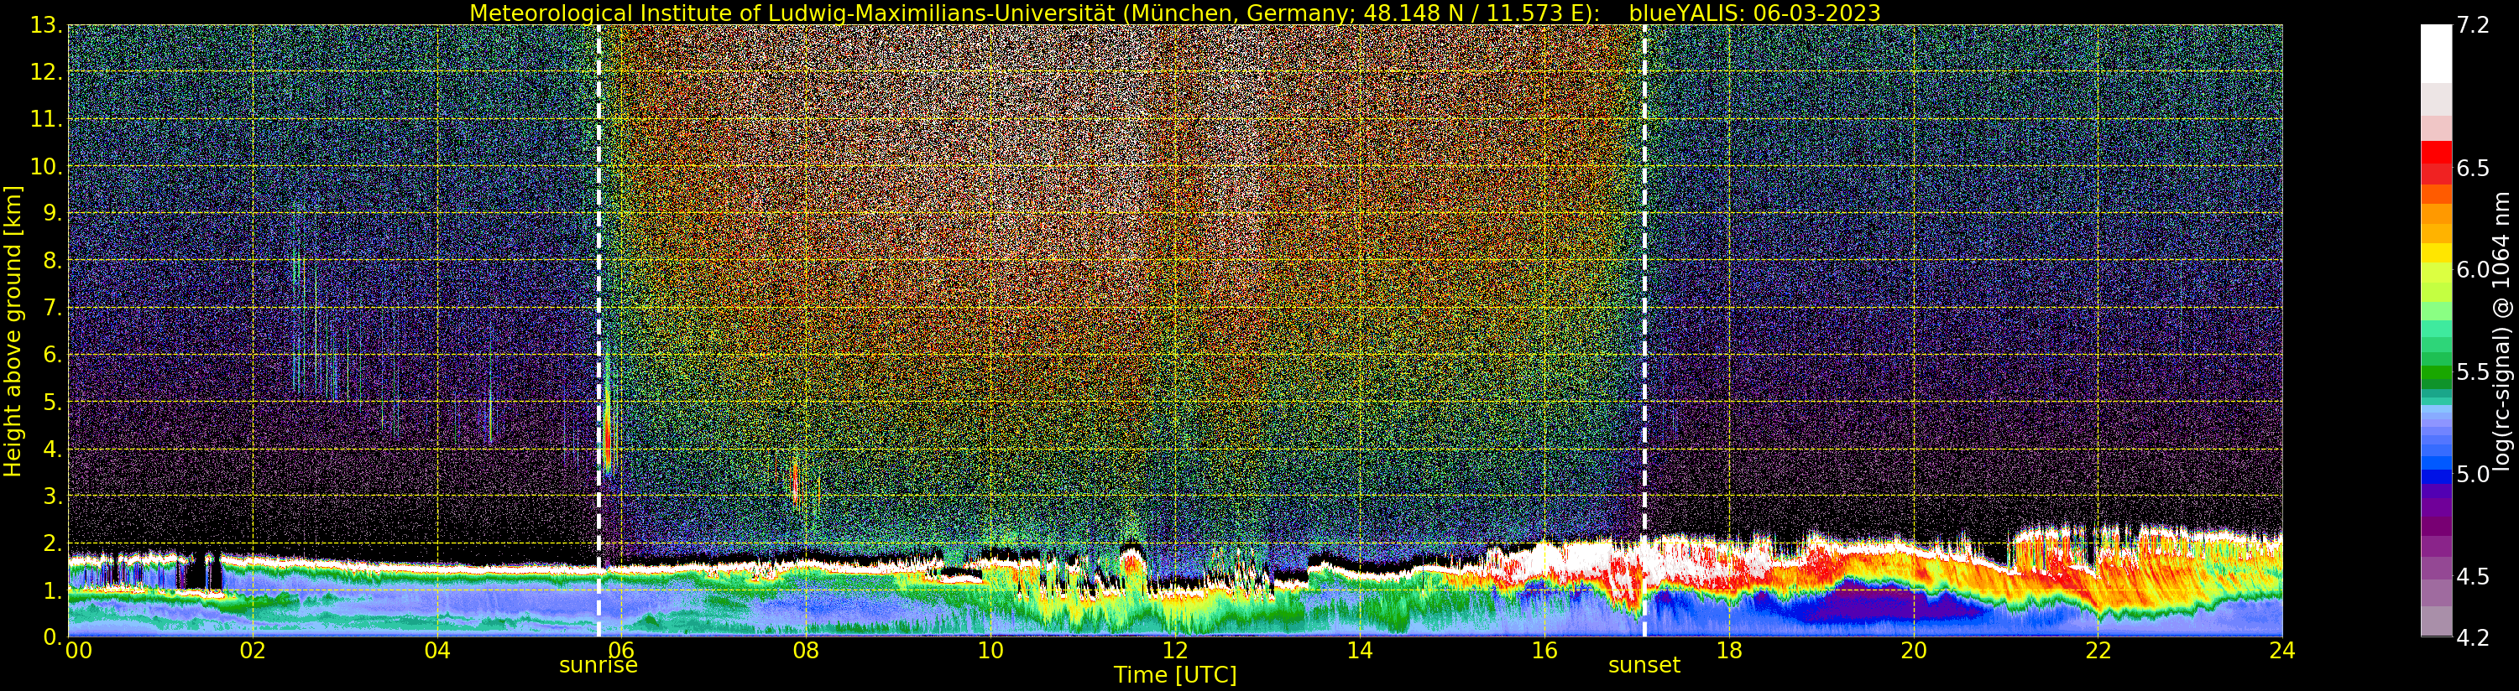The width and height of the screenshot is (2519, 691).
Task: Click the 4.5 value on the colorbar
Action: (2473, 575)
